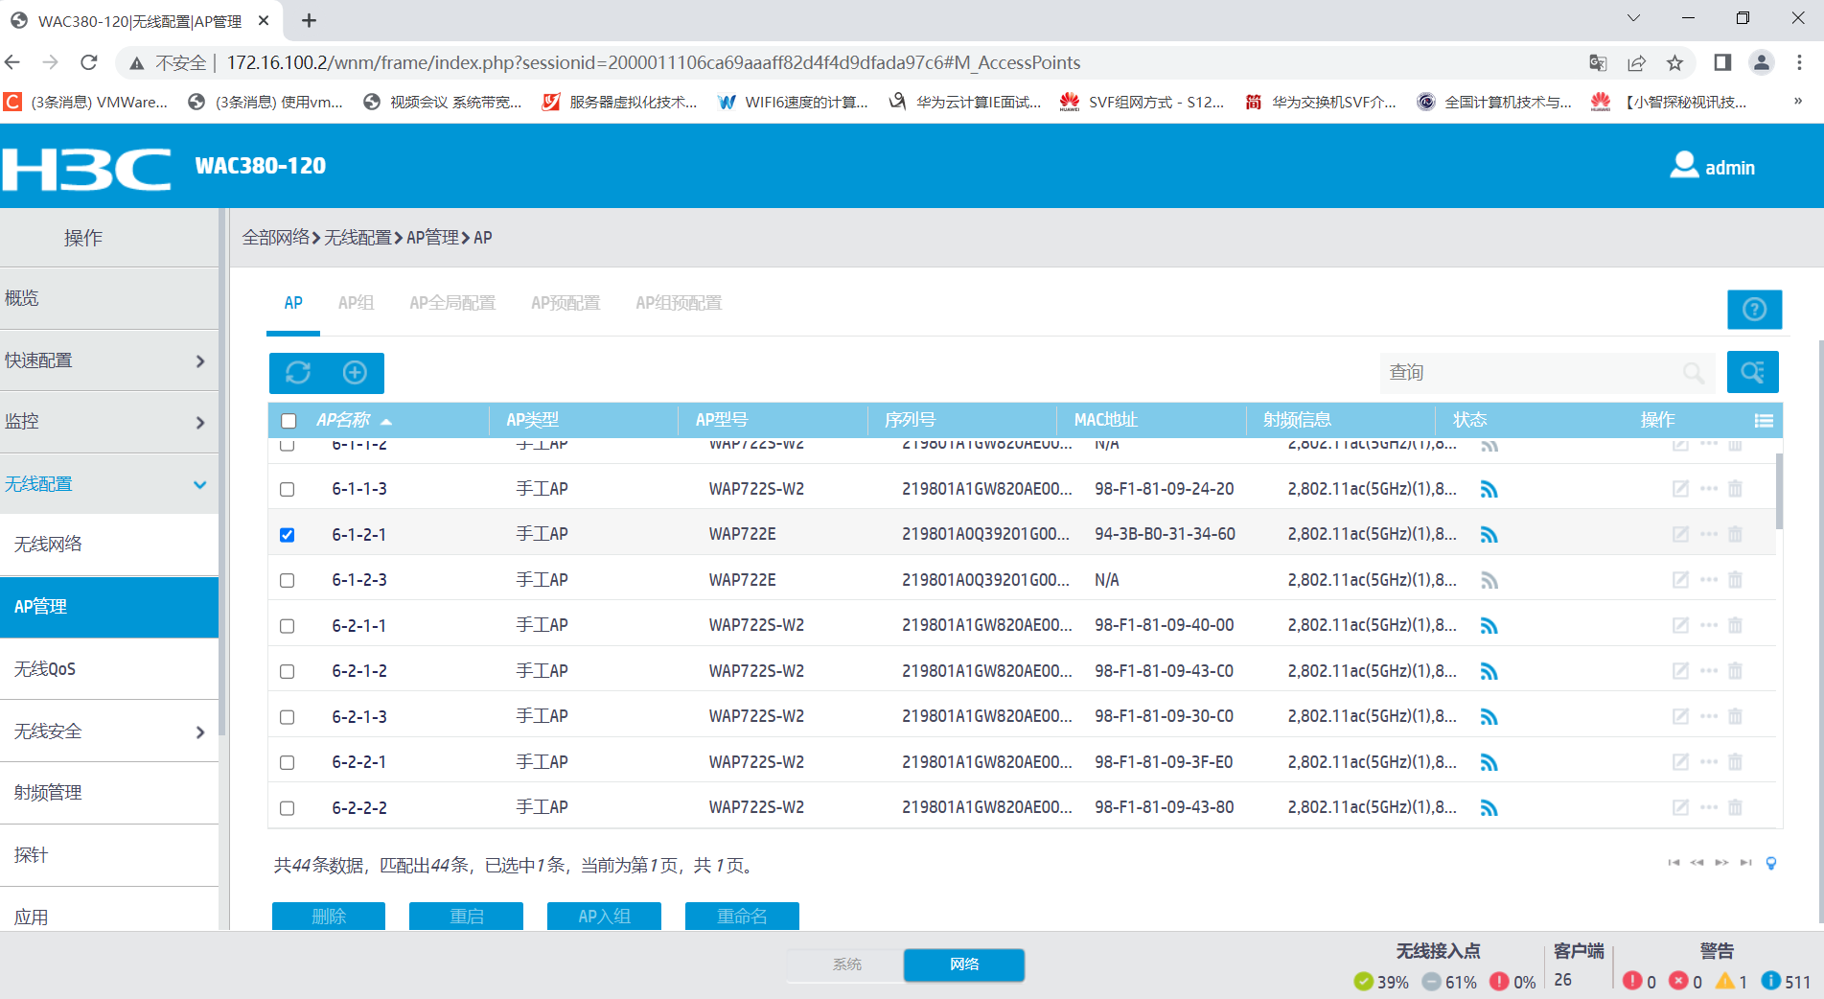Click the add AP plus icon

pos(355,373)
